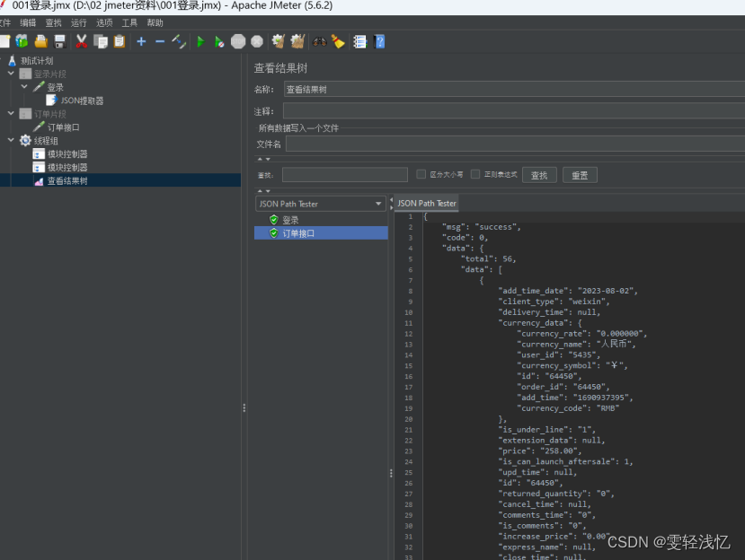Collapse all tree nodes with the minus icon
Screen dimensions: 745x560
(160, 42)
